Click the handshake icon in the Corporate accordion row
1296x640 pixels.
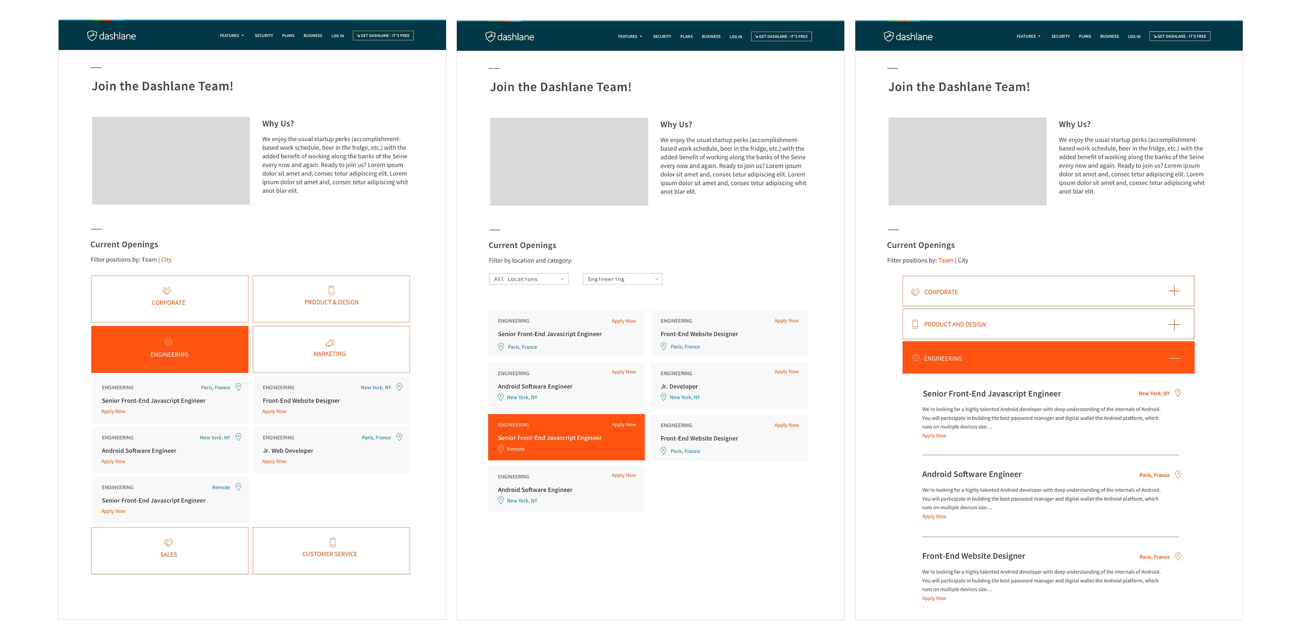point(915,292)
